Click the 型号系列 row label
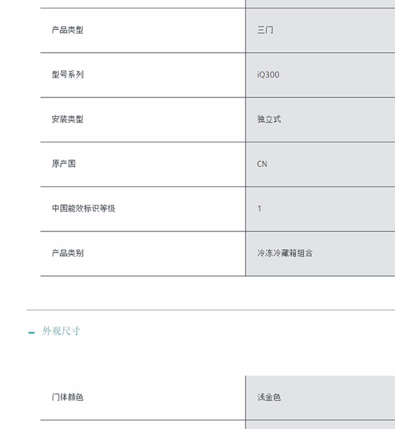 pos(67,74)
